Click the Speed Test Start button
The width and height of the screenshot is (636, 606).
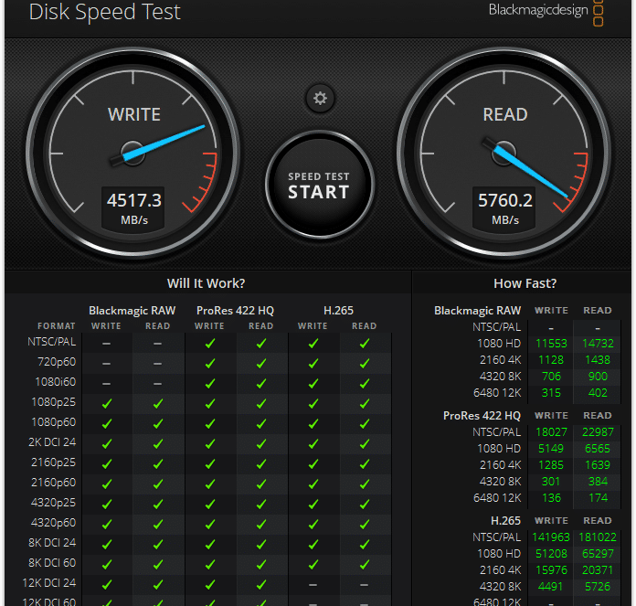(x=320, y=185)
